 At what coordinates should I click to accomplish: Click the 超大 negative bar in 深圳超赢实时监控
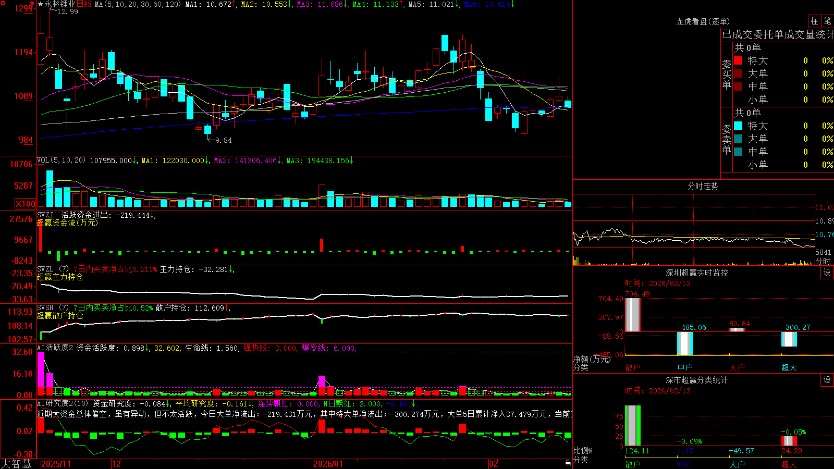(789, 339)
